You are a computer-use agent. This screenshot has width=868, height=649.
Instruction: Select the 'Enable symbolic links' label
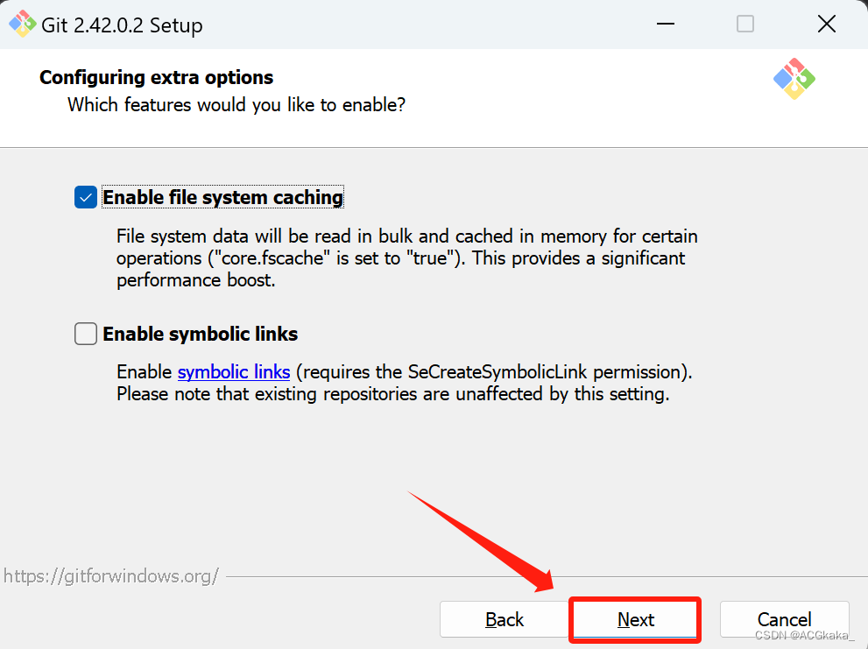click(201, 334)
